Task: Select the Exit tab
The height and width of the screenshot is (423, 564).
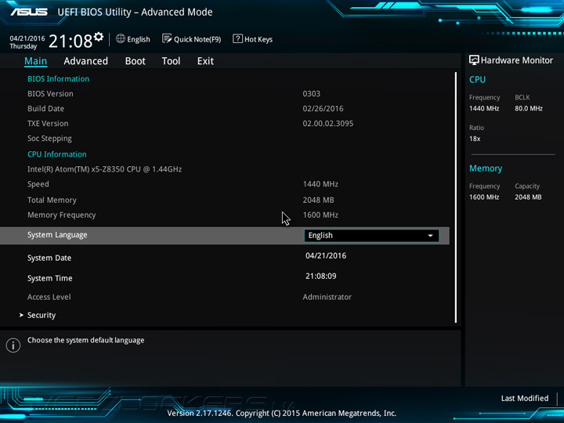Action: [x=205, y=61]
